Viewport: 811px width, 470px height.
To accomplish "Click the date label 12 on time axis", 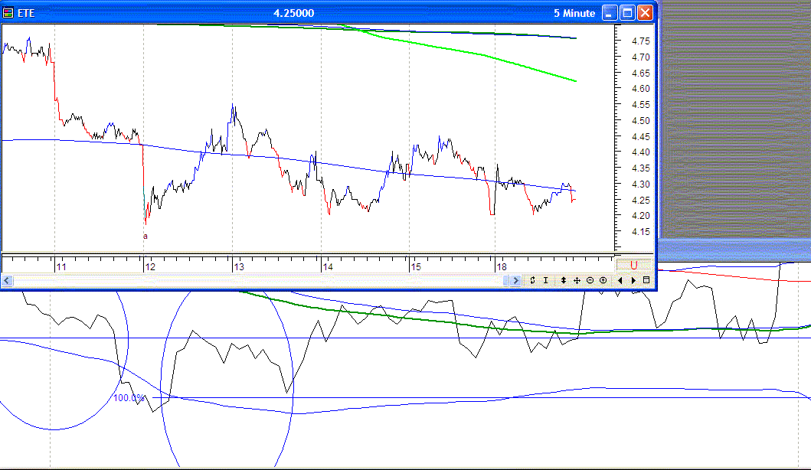I will pos(151,267).
